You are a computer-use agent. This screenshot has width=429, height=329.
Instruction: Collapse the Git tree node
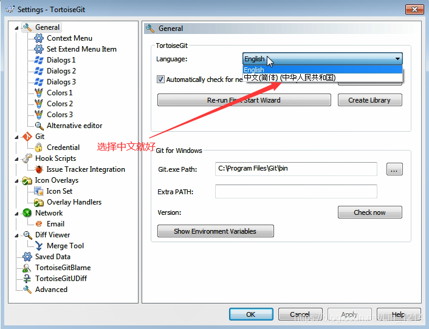click(x=16, y=137)
